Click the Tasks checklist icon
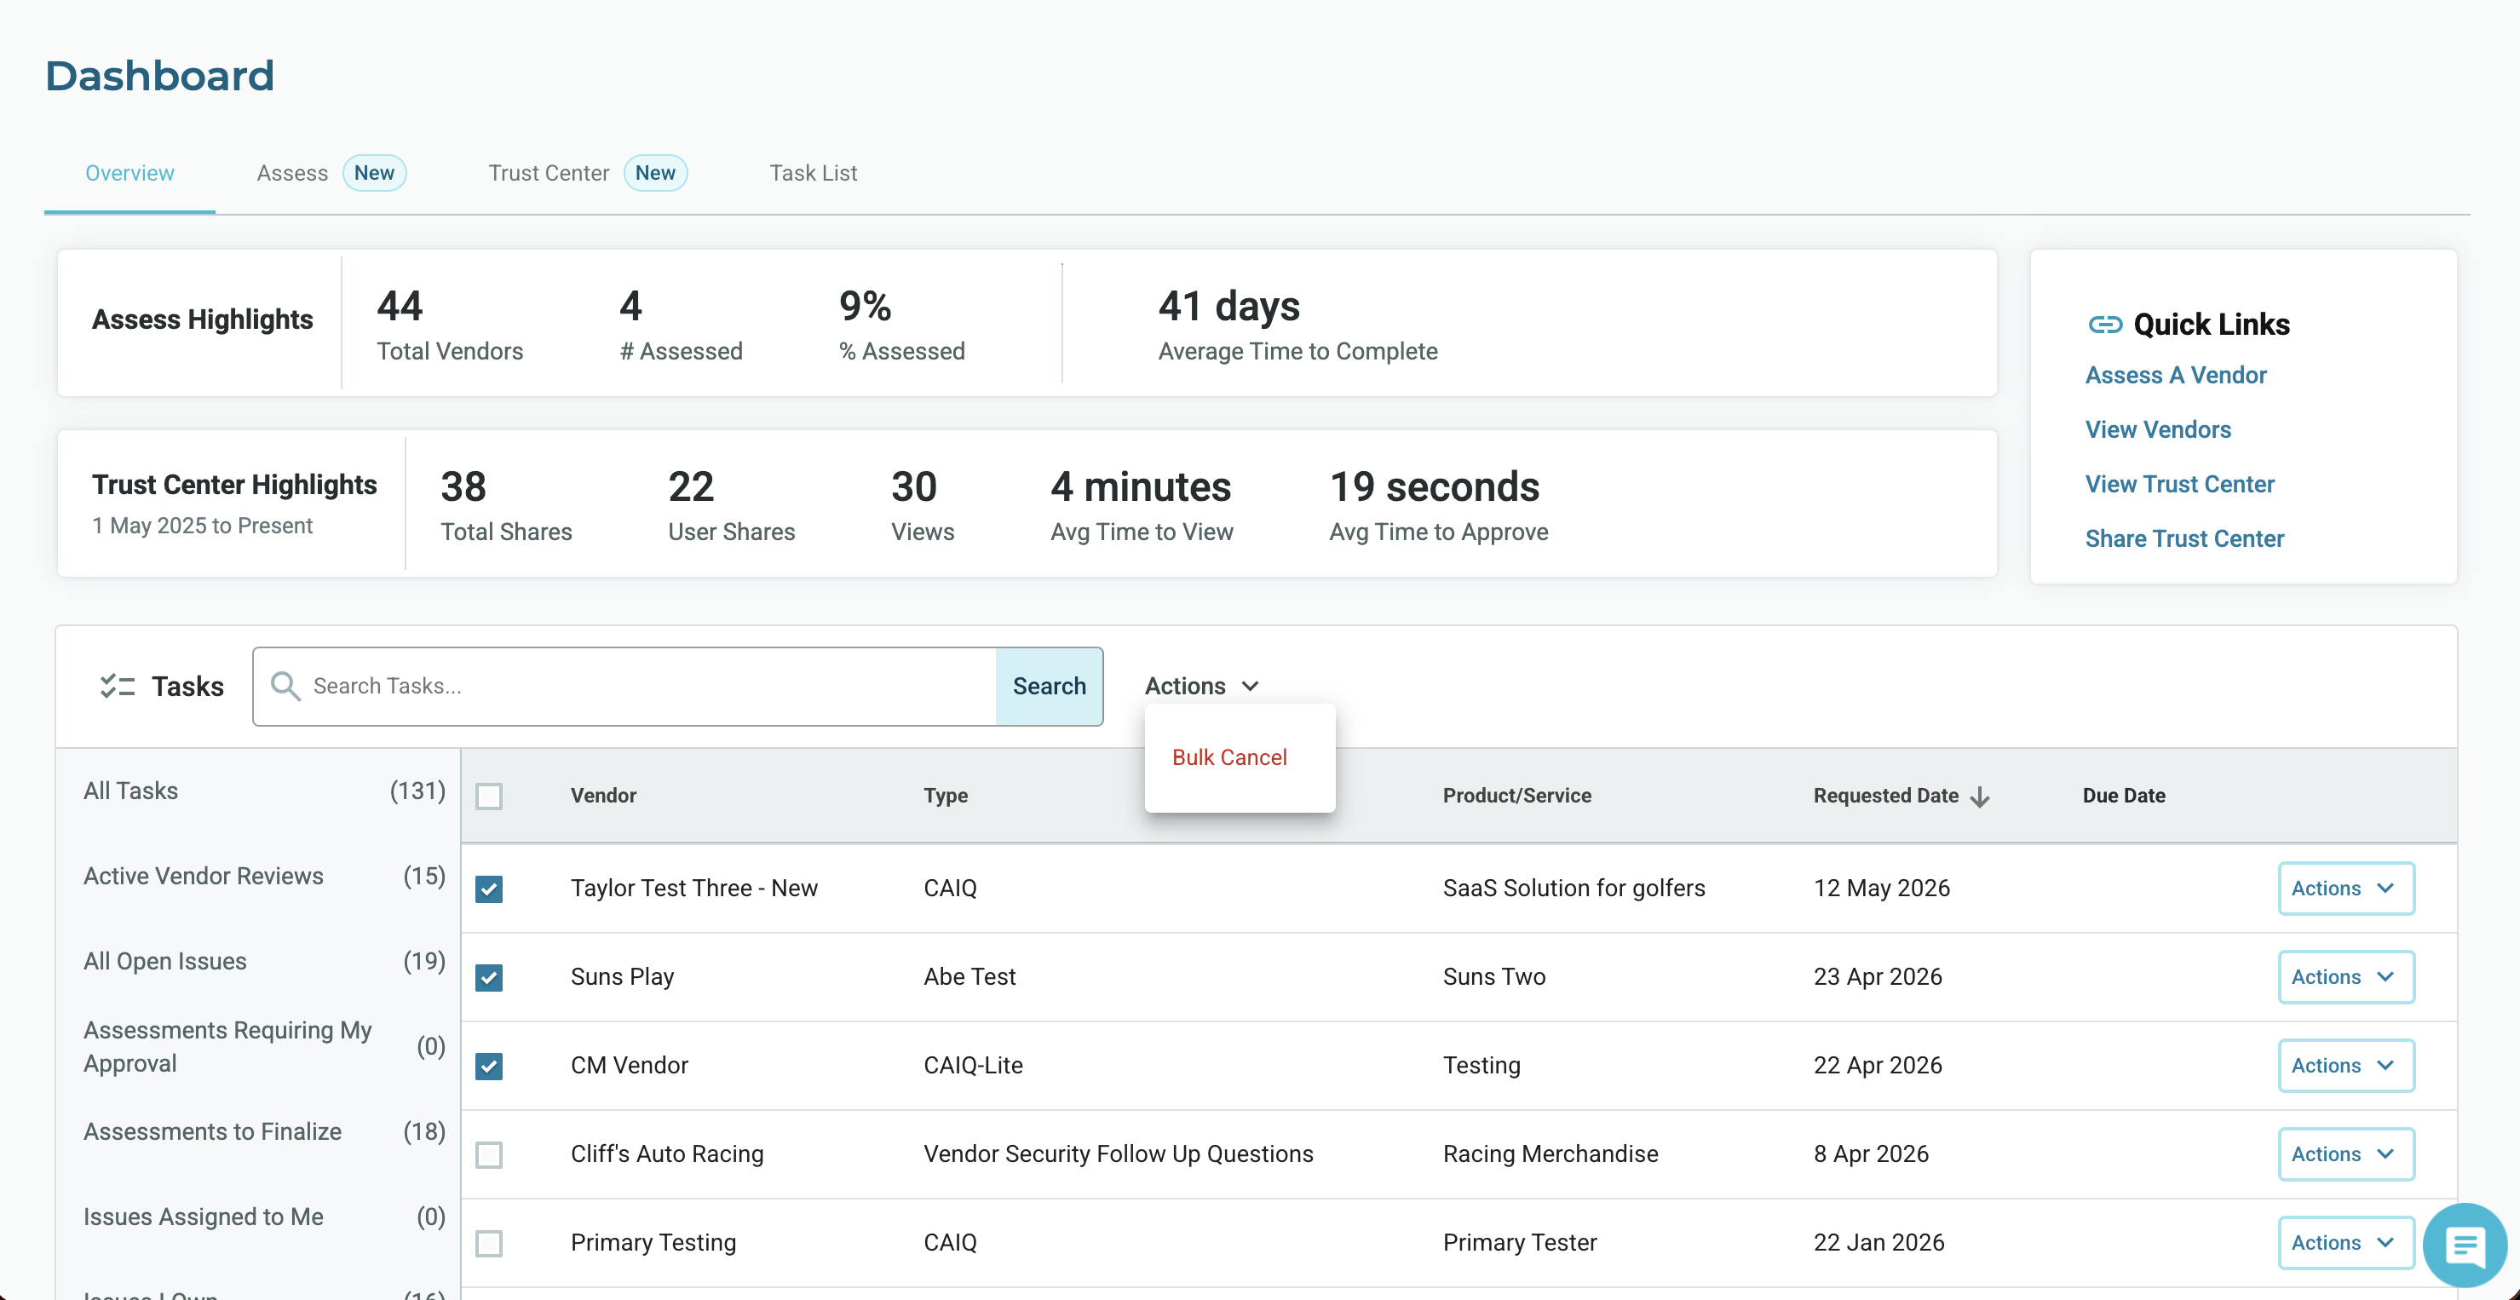The width and height of the screenshot is (2520, 1300). click(x=118, y=686)
